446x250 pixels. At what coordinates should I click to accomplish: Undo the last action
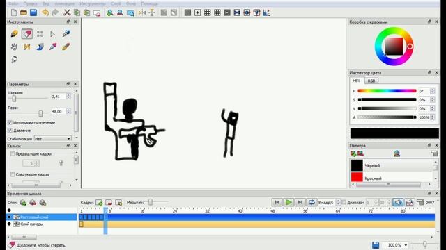click(x=45, y=12)
